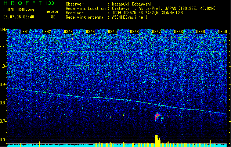Click the meteor label above count
Viewport: 231px width, 147px height.
point(52,11)
